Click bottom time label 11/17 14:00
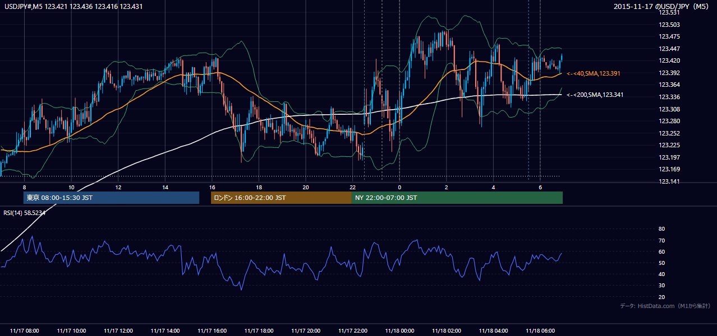717x336 pixels. (165, 331)
